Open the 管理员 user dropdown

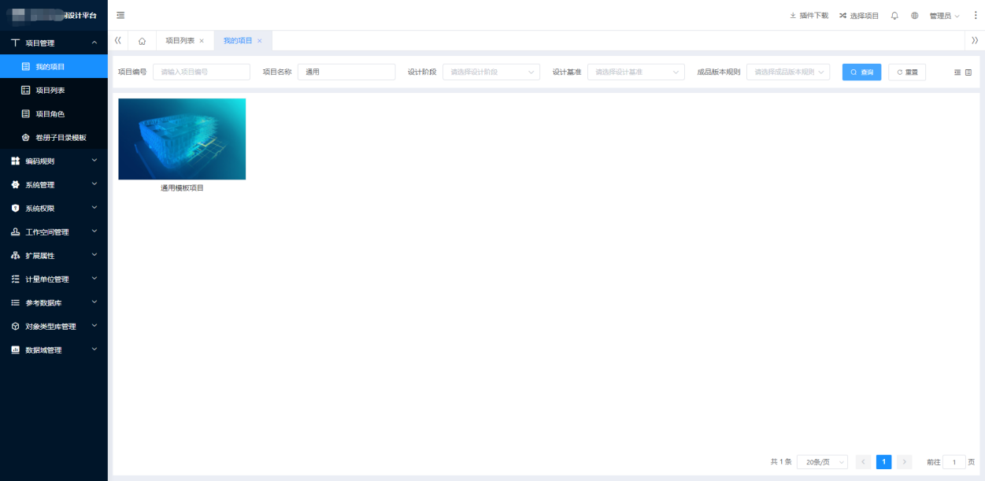[x=944, y=16]
